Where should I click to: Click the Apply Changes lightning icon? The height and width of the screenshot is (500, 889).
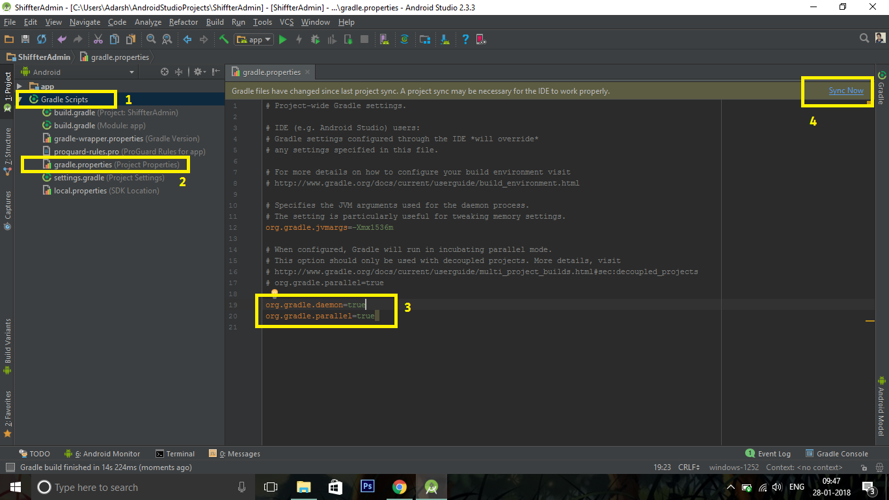[299, 40]
